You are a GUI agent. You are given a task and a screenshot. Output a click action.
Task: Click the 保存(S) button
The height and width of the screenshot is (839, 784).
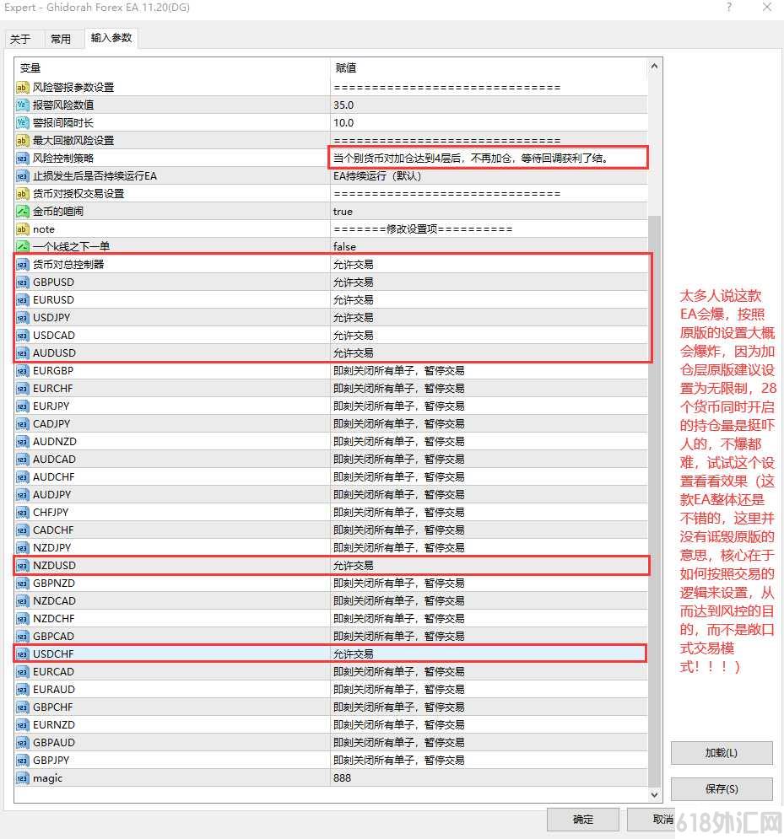coord(722,788)
